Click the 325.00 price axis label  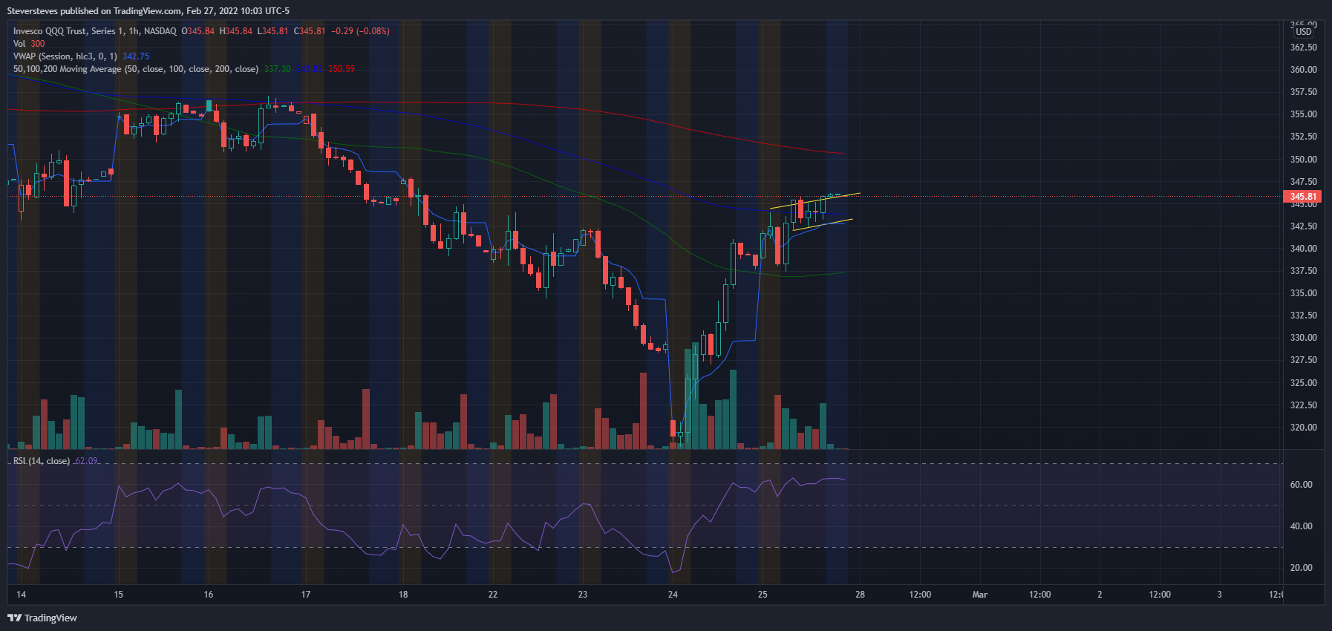pyautogui.click(x=1304, y=383)
